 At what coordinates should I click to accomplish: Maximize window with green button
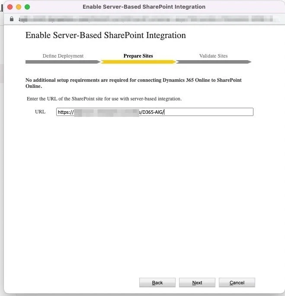[x=27, y=7]
